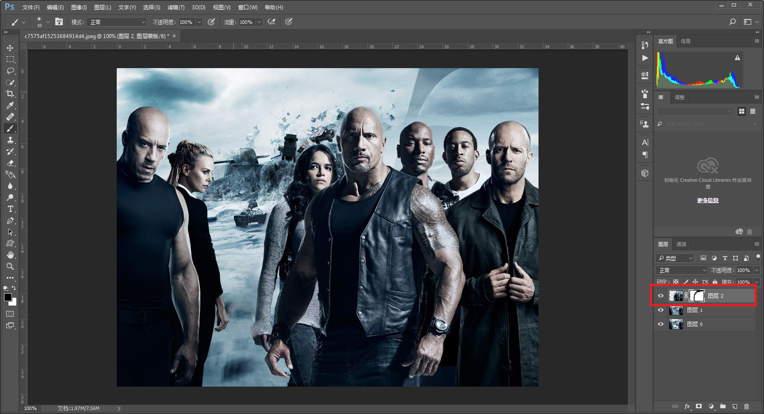
Task: Open the brush settings panel icon
Action: click(59, 22)
